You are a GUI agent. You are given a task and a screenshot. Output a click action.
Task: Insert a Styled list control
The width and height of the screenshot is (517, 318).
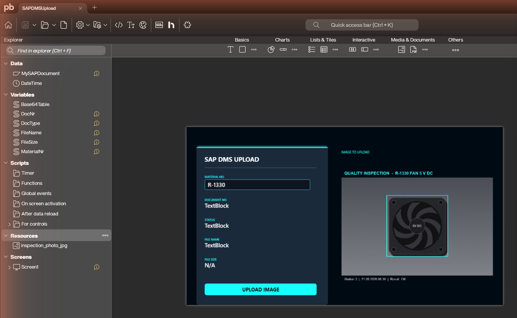tap(312, 49)
